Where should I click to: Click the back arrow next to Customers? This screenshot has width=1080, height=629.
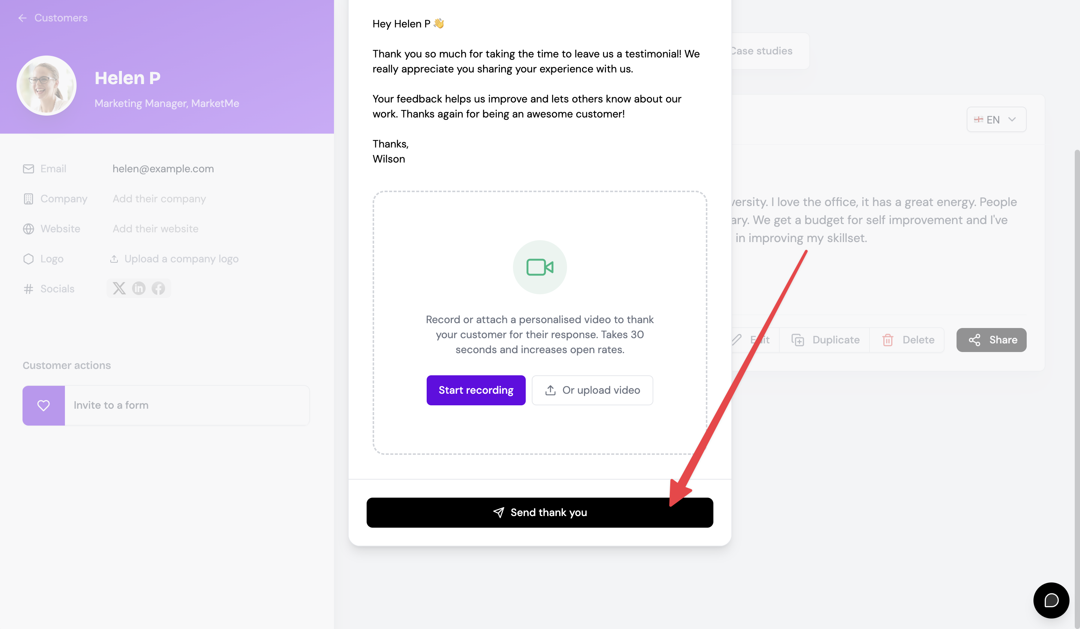[22, 18]
